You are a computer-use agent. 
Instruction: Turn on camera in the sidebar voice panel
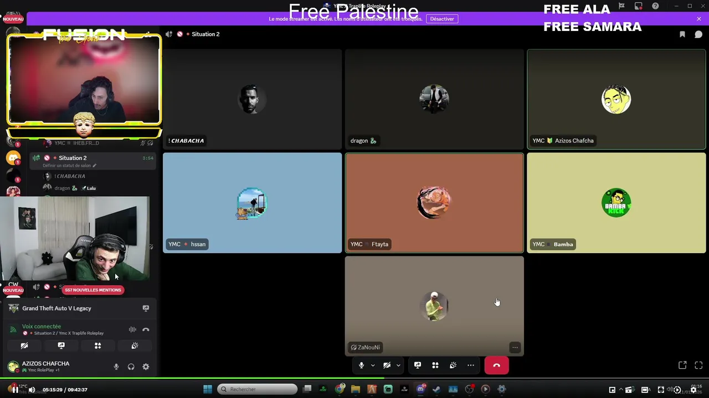click(x=24, y=346)
